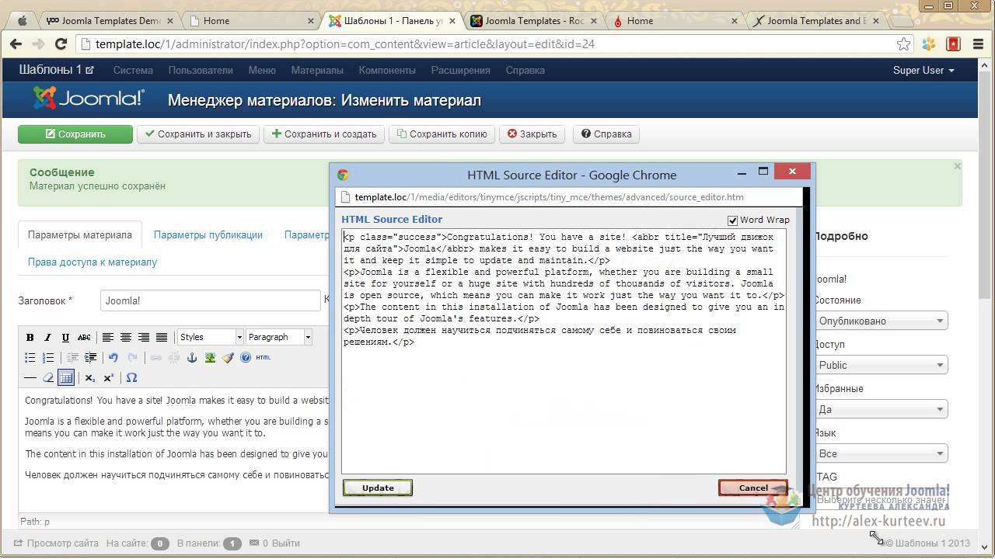Cancel the HTML Source Editor dialog

pyautogui.click(x=753, y=488)
